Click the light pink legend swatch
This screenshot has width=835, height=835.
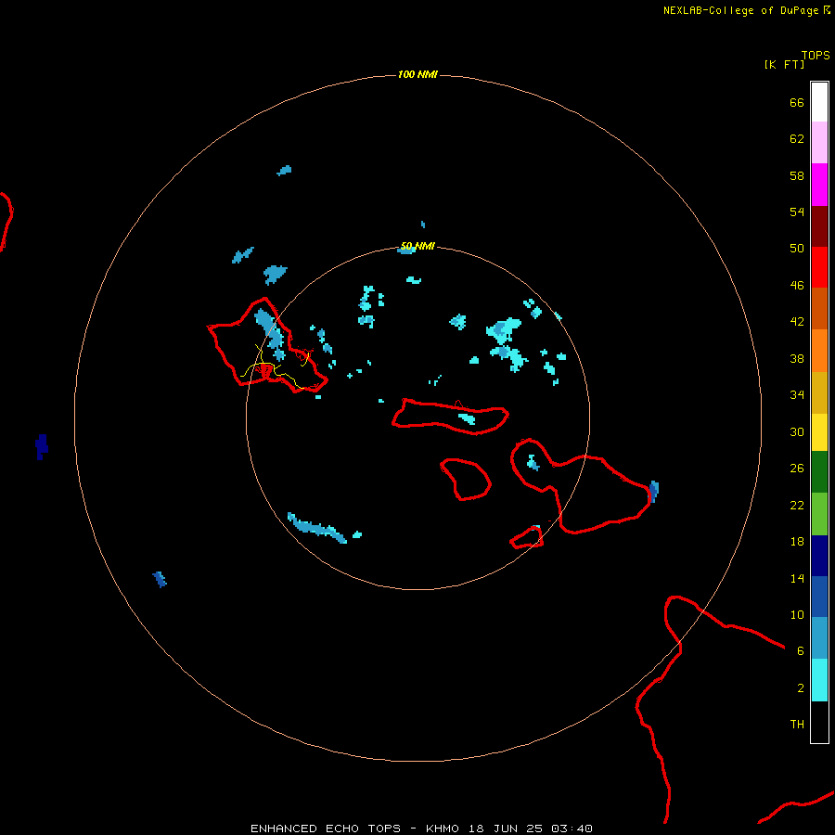click(819, 143)
